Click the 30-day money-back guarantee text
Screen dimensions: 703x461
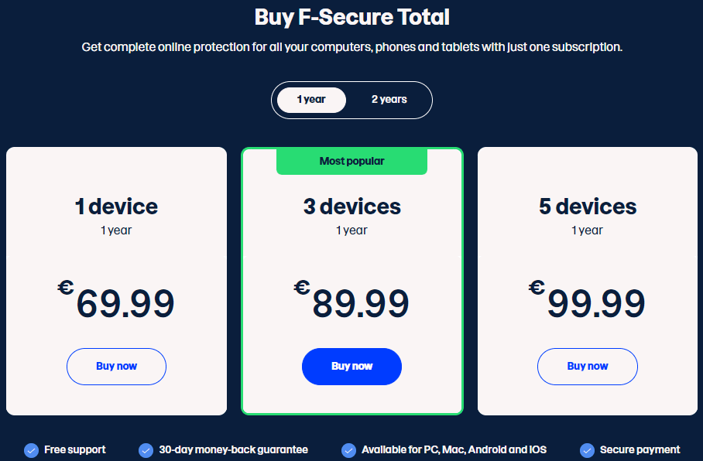(x=234, y=450)
